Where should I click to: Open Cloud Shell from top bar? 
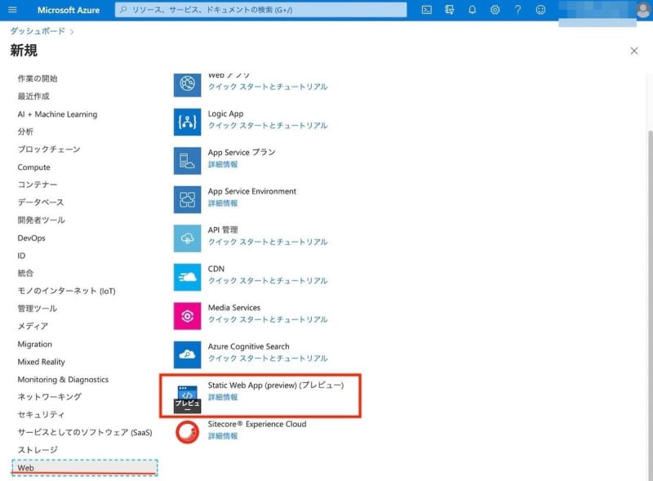[x=426, y=10]
